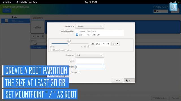Open the Install to Hard Drive app menu
Viewport: 181px width, 101px height.
coord(27,2)
